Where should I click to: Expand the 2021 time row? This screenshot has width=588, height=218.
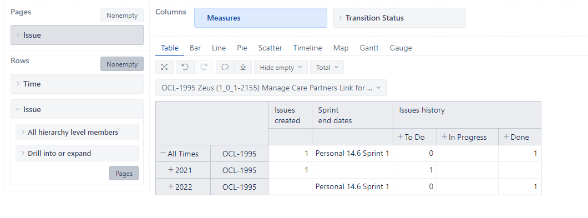point(171,170)
